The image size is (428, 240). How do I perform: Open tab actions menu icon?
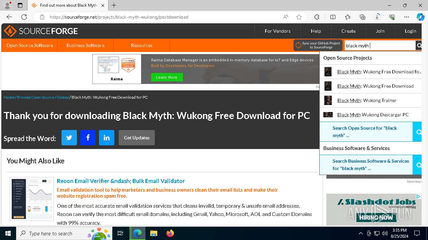pyautogui.click(x=20, y=5)
